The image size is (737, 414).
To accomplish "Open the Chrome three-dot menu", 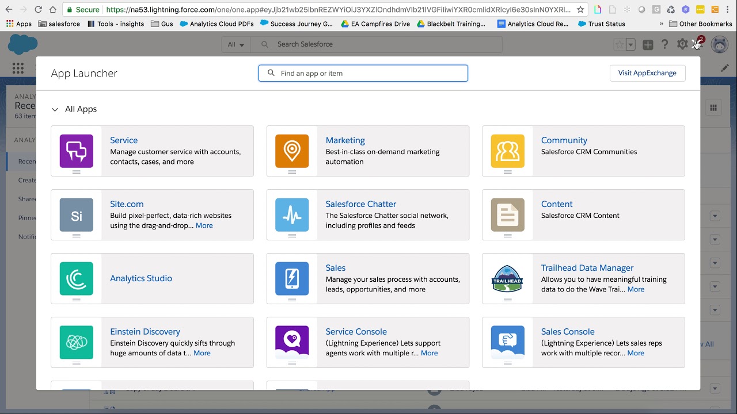I will click(x=729, y=10).
